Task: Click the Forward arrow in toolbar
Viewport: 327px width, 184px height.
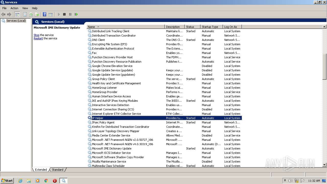Action: [x=9, y=15]
